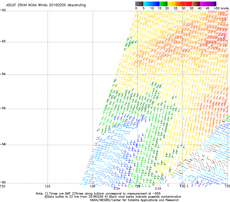The width and height of the screenshot is (230, 202).
Task: Select the longitude label '126'
Action: (x=93, y=186)
